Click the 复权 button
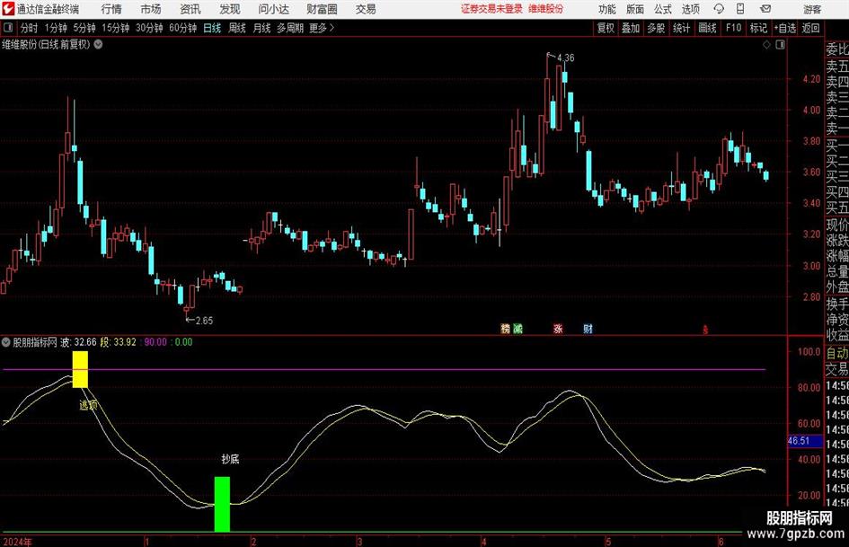This screenshot has width=849, height=547. [606, 28]
